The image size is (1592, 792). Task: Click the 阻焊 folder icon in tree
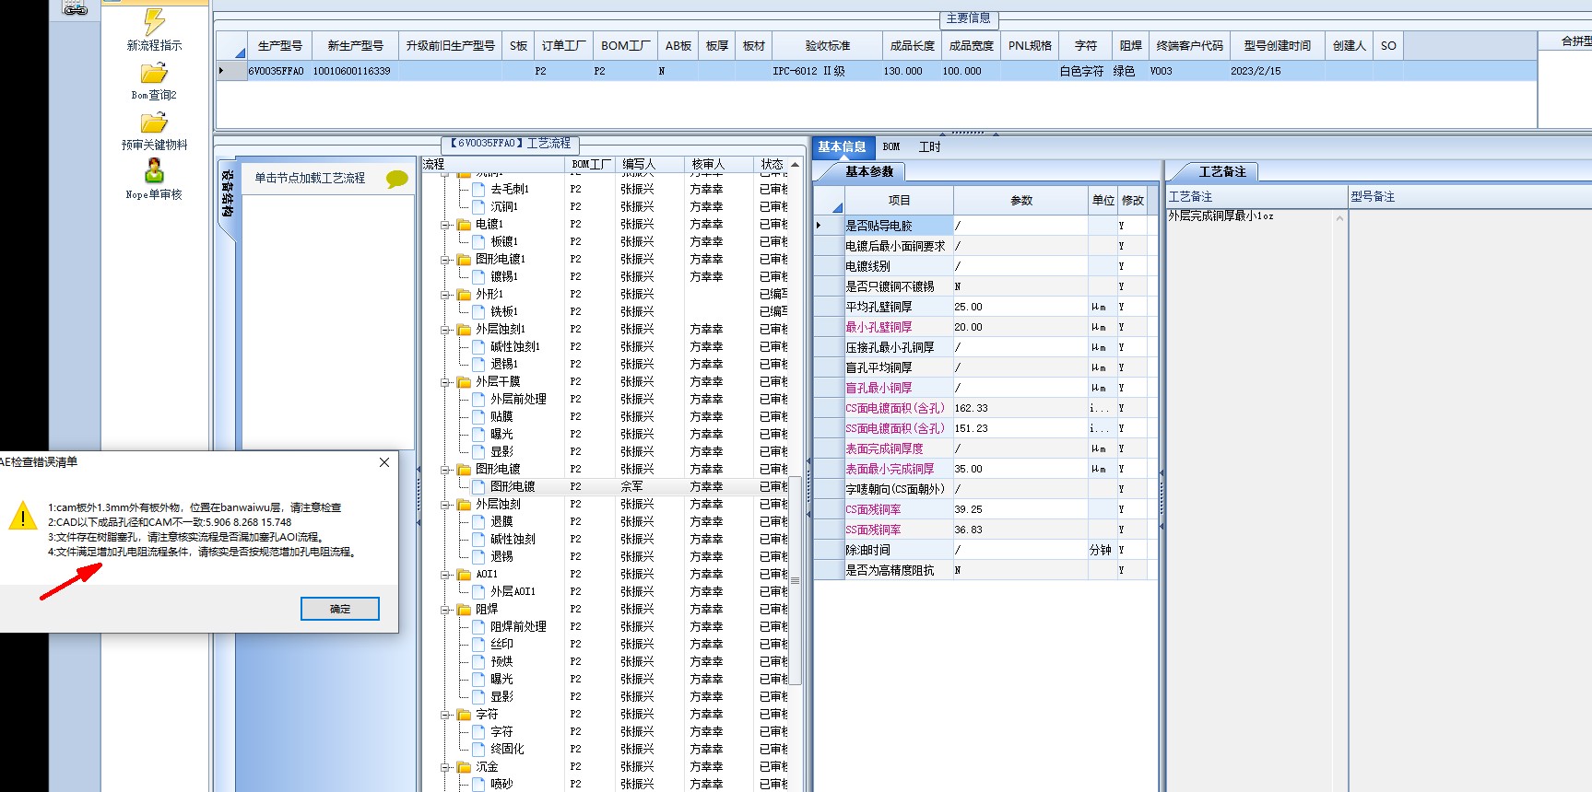click(x=464, y=610)
